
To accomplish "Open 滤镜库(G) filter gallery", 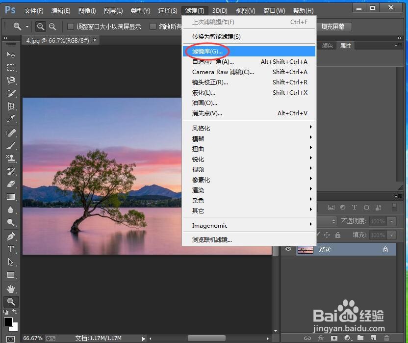I will point(249,52).
